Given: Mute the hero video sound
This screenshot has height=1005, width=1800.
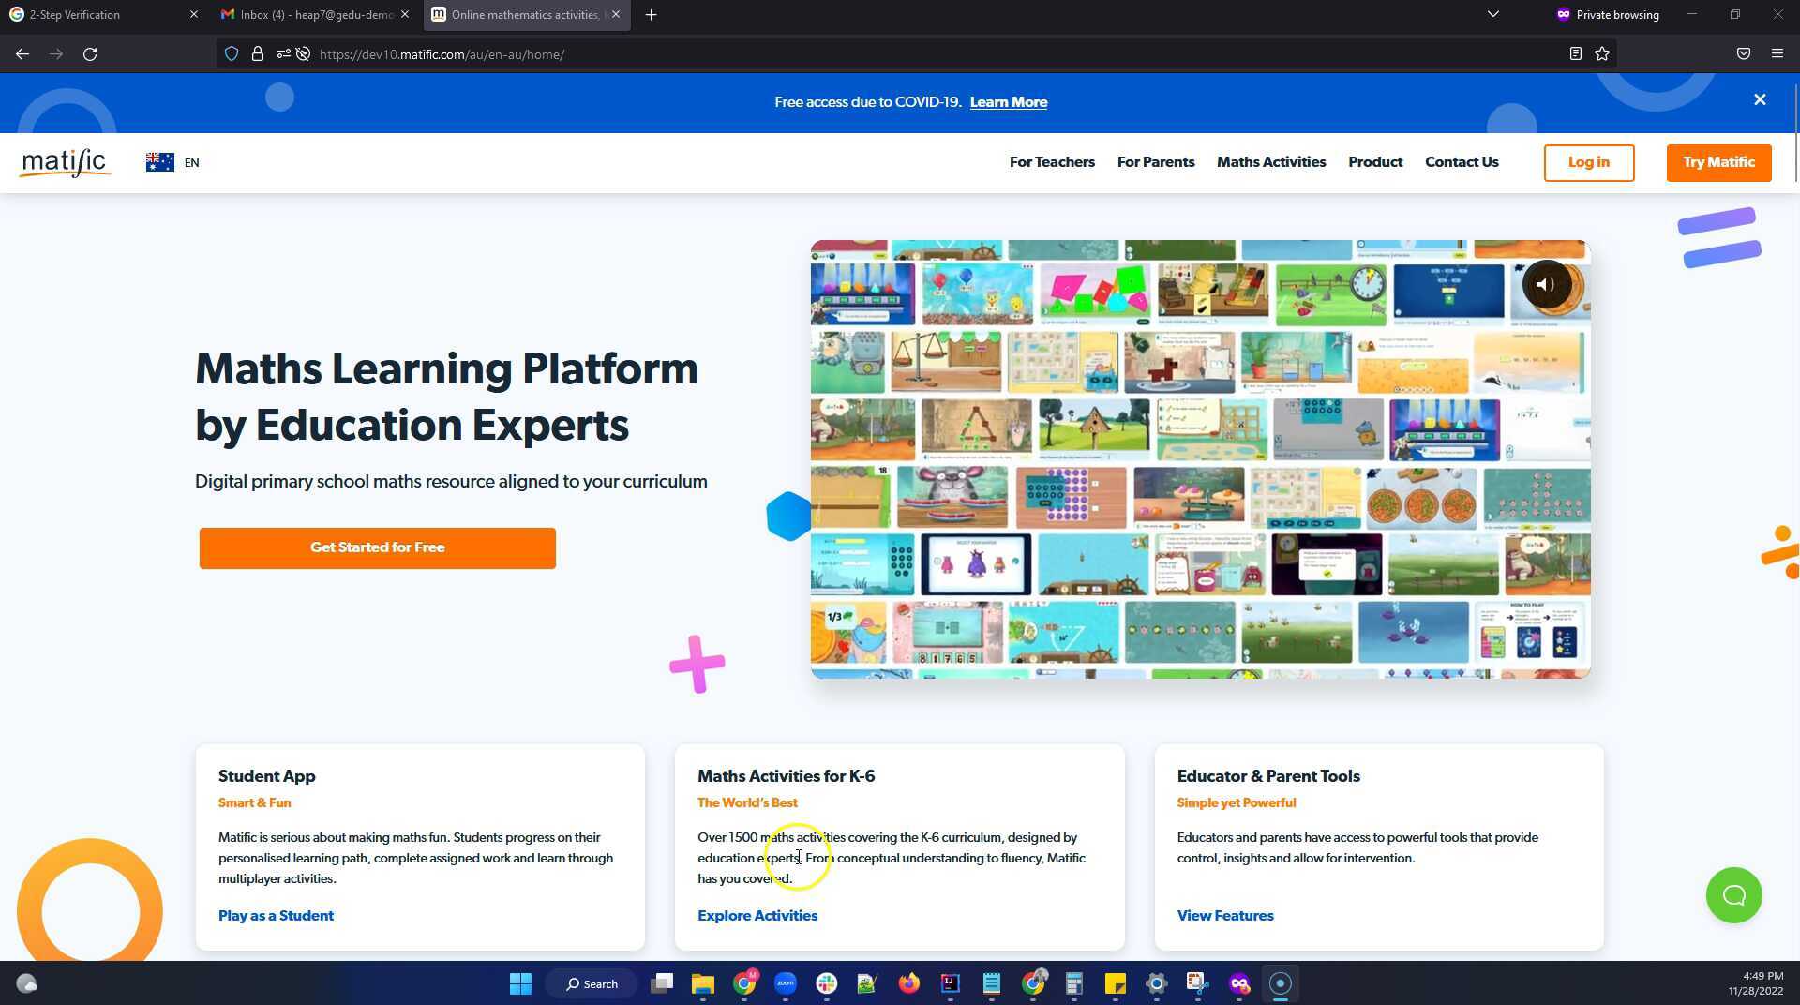Looking at the screenshot, I should tap(1546, 285).
